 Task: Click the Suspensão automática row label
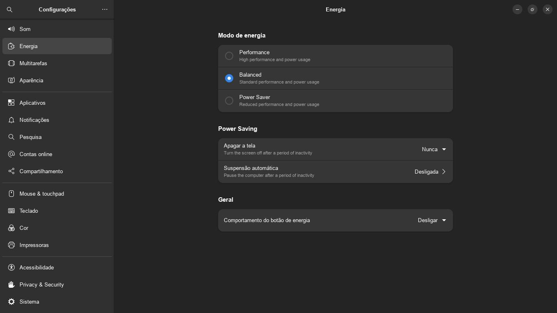pos(251,168)
